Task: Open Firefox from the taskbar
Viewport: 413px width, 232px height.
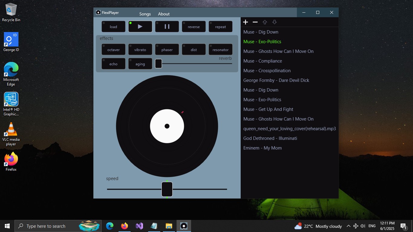Action: pyautogui.click(x=124, y=226)
